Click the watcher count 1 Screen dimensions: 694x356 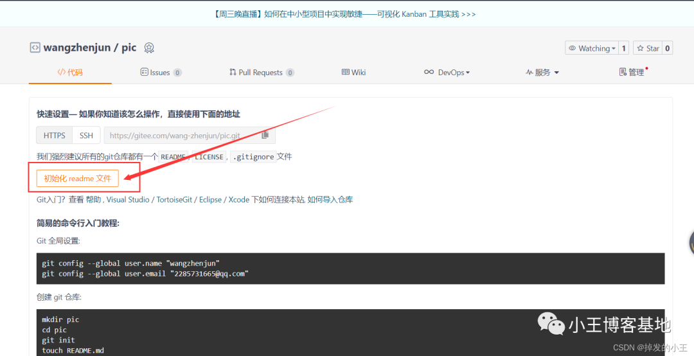[623, 48]
